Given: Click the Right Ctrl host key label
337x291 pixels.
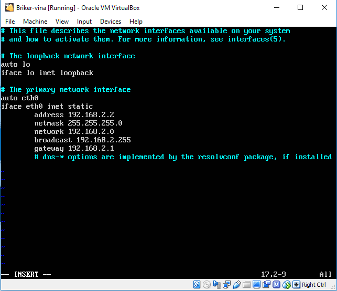Looking at the screenshot, I should click(314, 285).
